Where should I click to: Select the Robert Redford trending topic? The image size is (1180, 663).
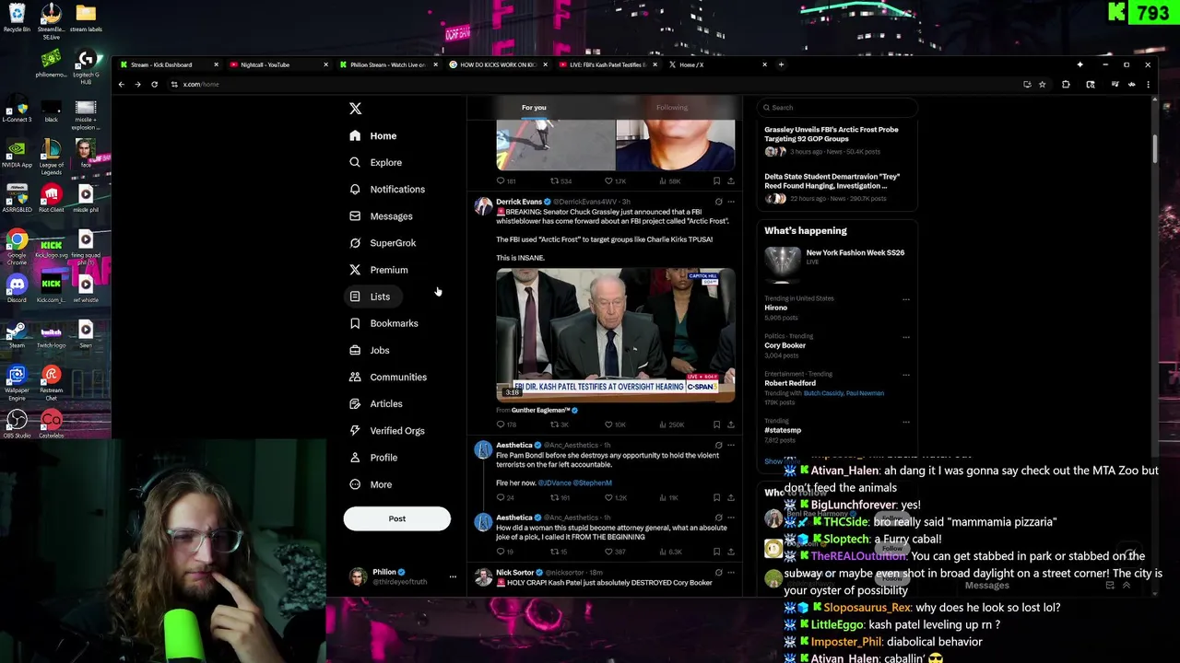click(x=790, y=383)
